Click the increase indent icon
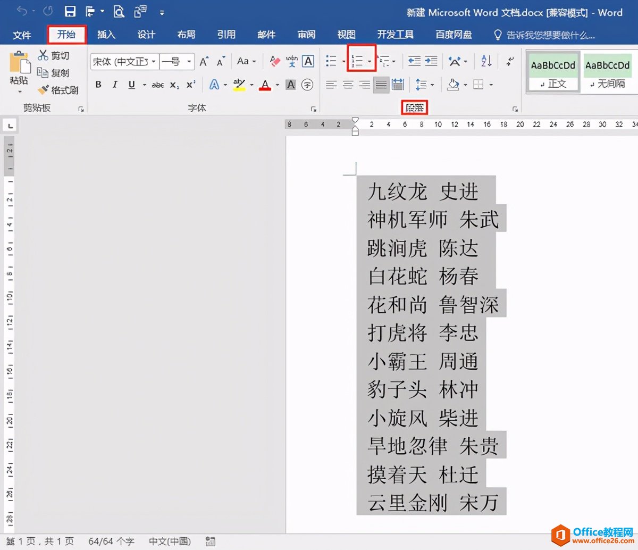The width and height of the screenshot is (638, 550). pos(431,61)
